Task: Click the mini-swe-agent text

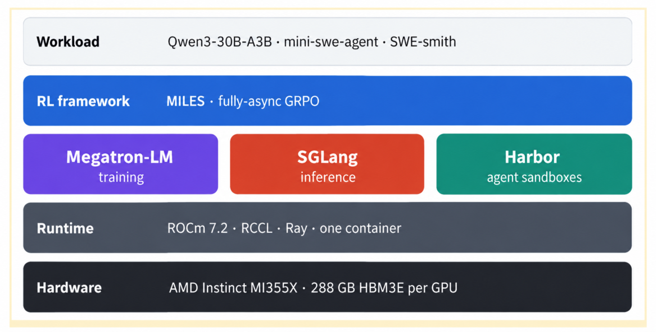Action: tap(331, 42)
